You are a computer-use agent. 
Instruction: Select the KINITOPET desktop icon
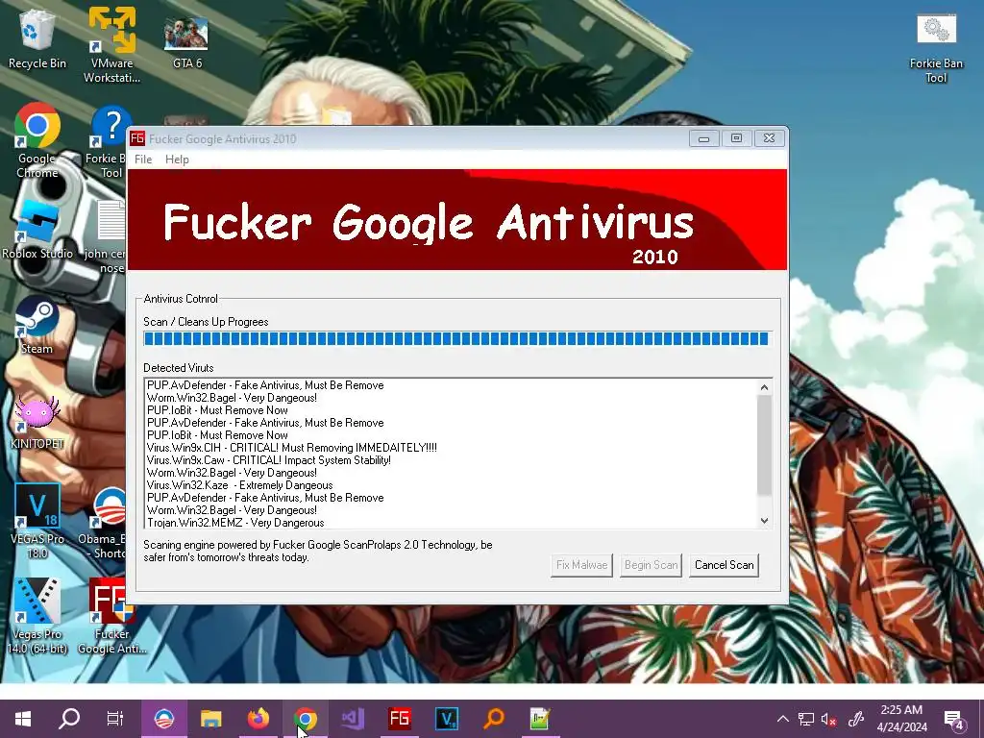click(x=37, y=422)
